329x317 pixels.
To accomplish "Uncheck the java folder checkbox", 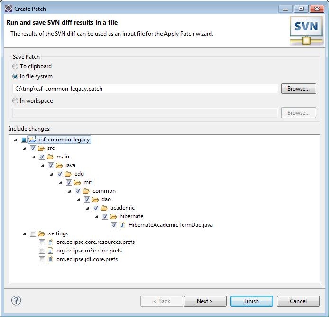I will (51, 165).
